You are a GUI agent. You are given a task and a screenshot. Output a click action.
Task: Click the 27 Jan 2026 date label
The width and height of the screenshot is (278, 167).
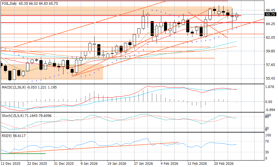click(143, 164)
